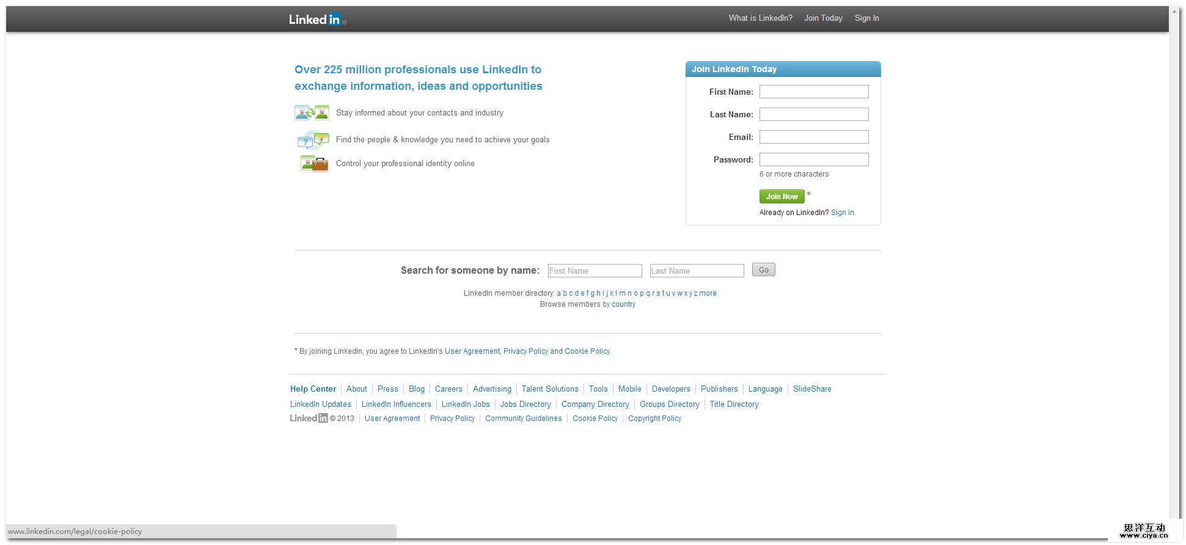Screen dimensions: 1186x545
Task: Focus the Password signup field
Action: [814, 159]
